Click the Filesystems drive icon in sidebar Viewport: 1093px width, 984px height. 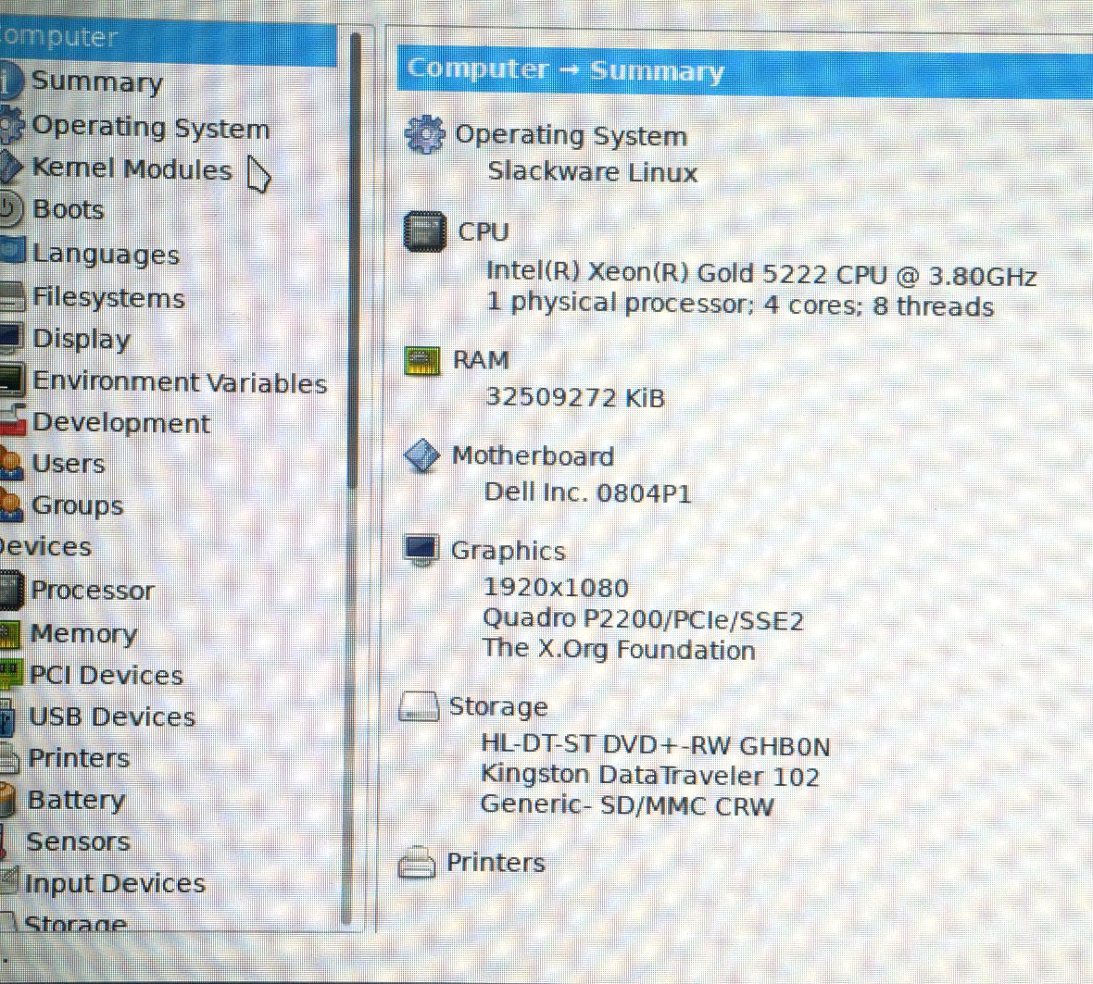(12, 296)
